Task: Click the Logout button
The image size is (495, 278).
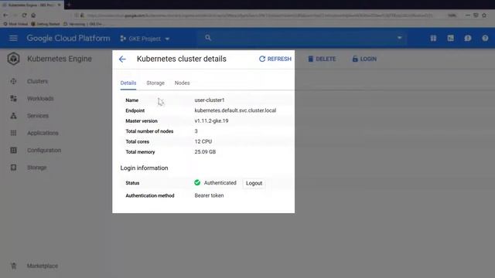Action: (x=254, y=183)
